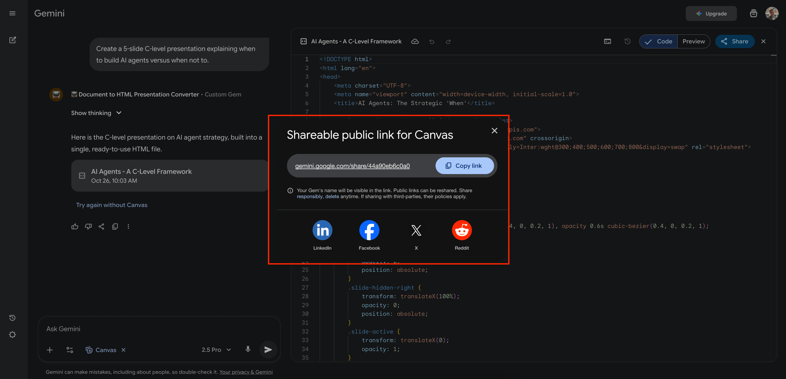Click the microphone icon
This screenshot has width=786, height=379.
[x=248, y=349]
